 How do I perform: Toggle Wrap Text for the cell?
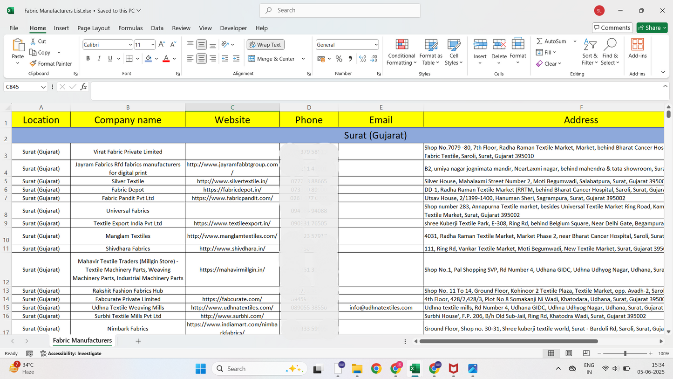[265, 44]
